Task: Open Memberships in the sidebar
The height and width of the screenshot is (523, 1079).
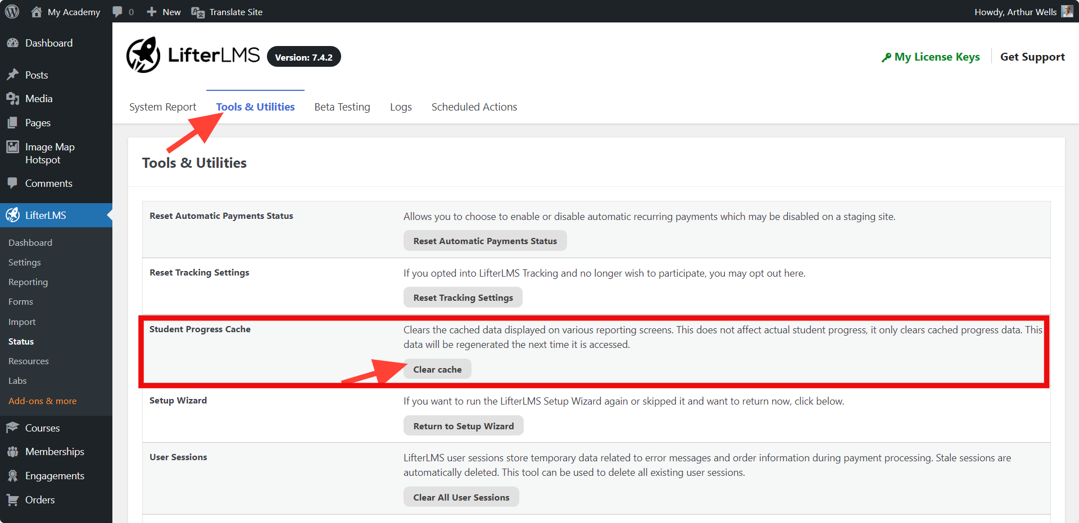Action: (x=55, y=452)
